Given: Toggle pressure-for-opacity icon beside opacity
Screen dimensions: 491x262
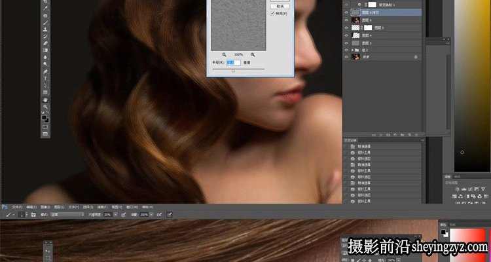Looking at the screenshot, I should pos(123,215).
